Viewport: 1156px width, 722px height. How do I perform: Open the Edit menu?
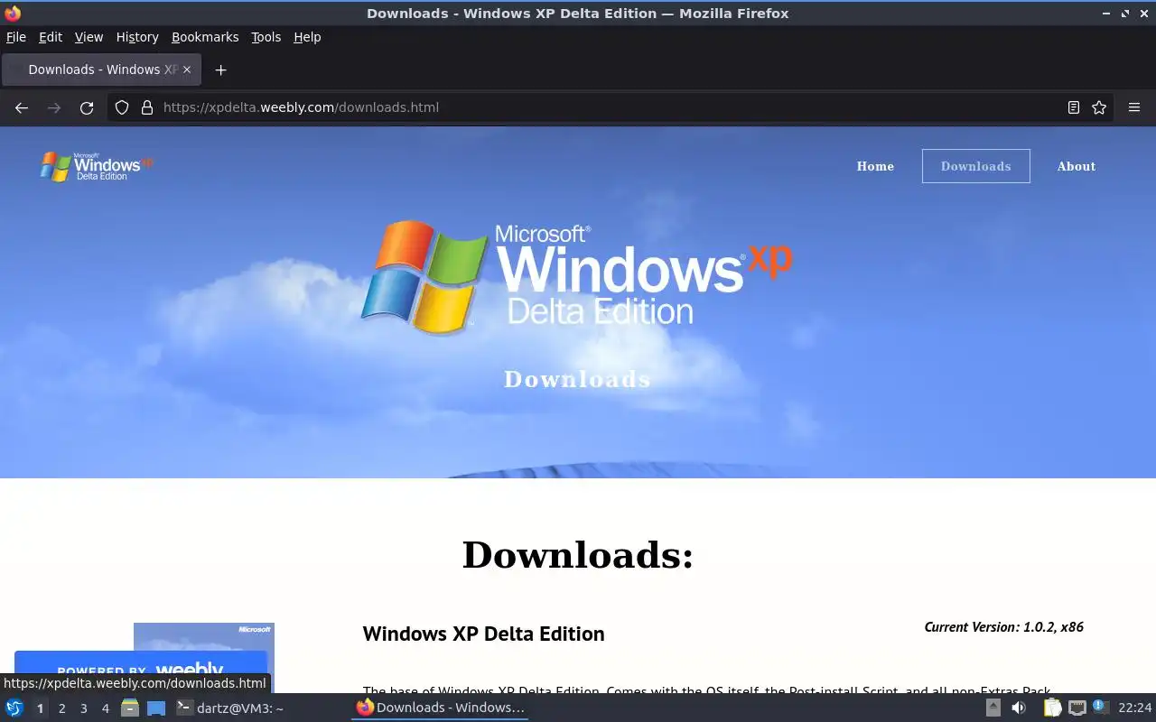click(51, 37)
